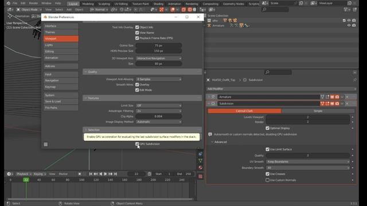Viewport: 367px width, 206px height.
Task: Jump to the previous keyframe
Action: [96, 174]
